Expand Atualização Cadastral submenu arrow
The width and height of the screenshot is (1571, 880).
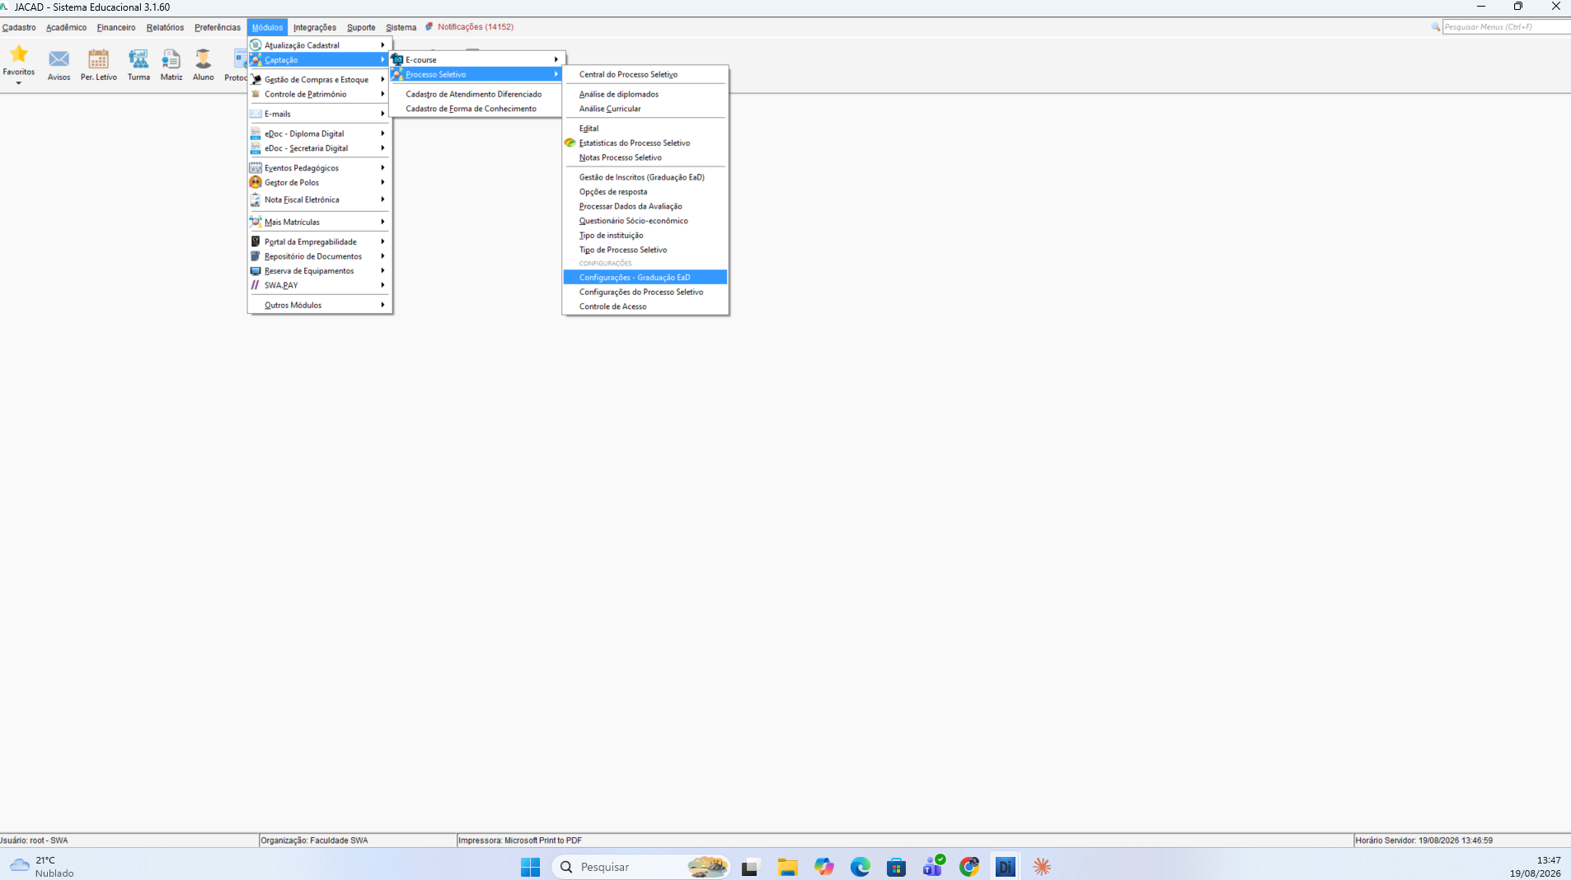click(x=382, y=44)
